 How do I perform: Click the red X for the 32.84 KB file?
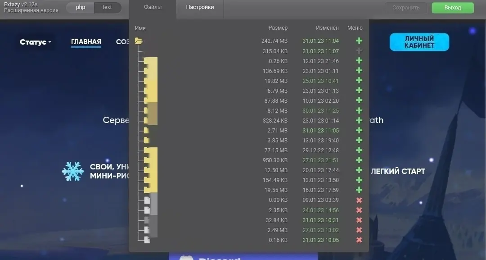click(359, 220)
